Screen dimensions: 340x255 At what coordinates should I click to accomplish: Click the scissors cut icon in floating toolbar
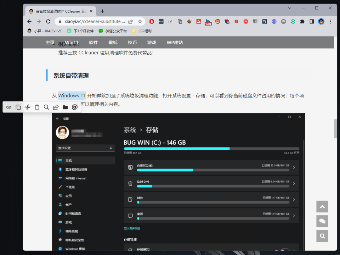(27, 107)
